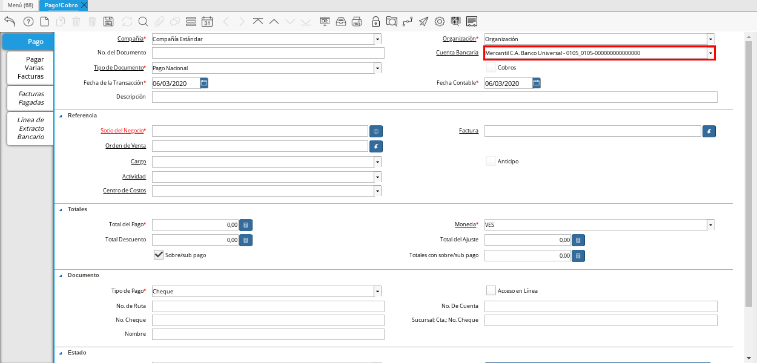Open record lookup with magnifier icon
Screen dimensions: 757x363
(x=143, y=22)
